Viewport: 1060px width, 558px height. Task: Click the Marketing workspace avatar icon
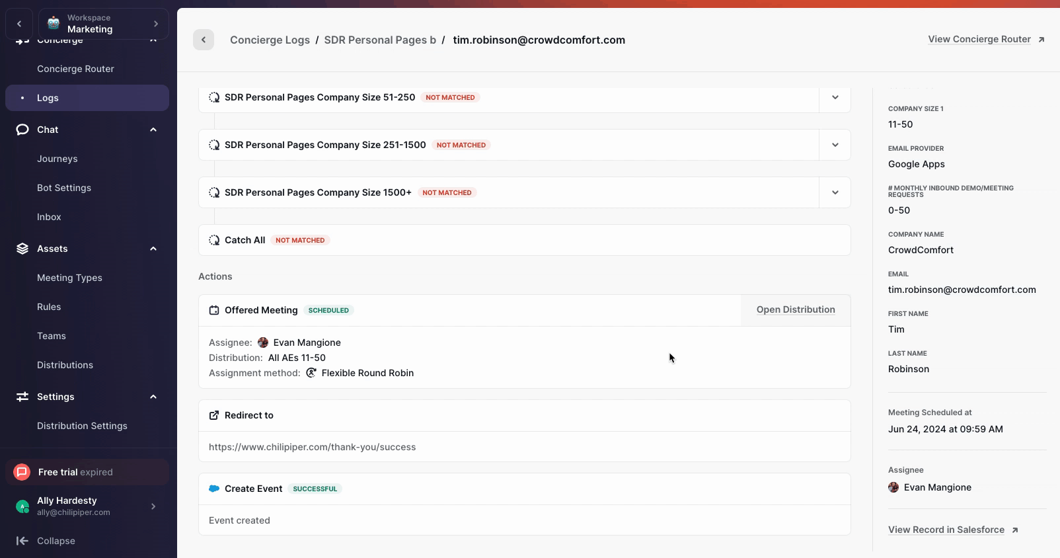pos(54,23)
